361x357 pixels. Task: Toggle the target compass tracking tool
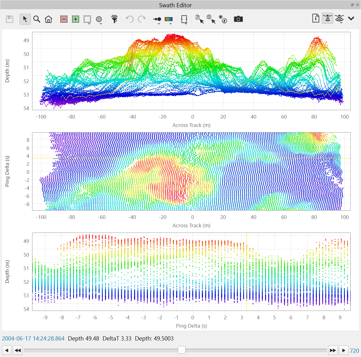(223, 19)
